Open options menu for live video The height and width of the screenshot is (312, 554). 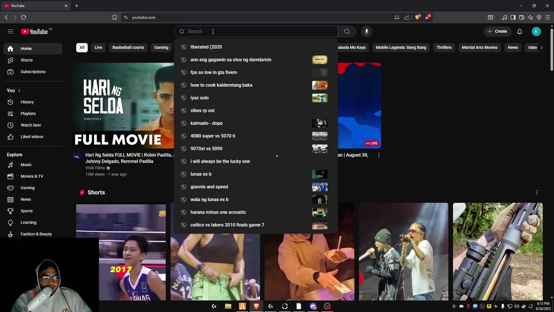pyautogui.click(x=379, y=155)
